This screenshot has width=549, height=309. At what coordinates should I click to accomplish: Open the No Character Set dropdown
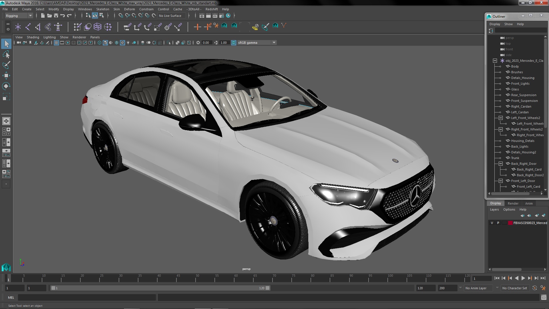(516, 288)
